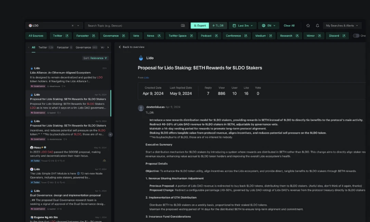The image size is (370, 222).
Task: Open the All results tab
Action: pyautogui.click(x=33, y=48)
